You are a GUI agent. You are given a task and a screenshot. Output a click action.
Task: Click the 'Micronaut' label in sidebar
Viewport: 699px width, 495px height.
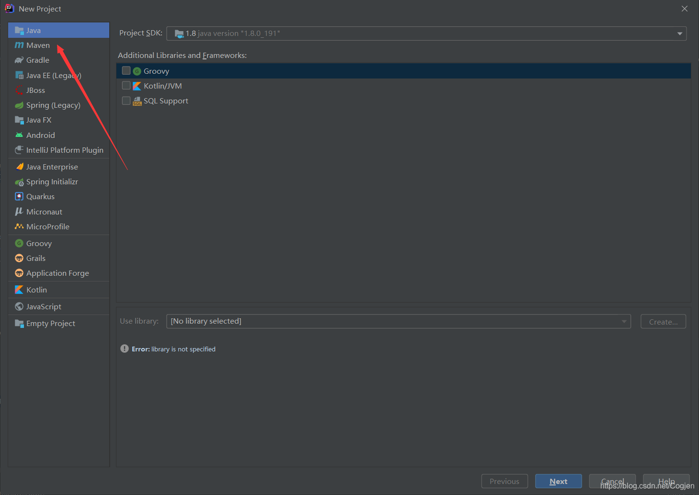[44, 212]
